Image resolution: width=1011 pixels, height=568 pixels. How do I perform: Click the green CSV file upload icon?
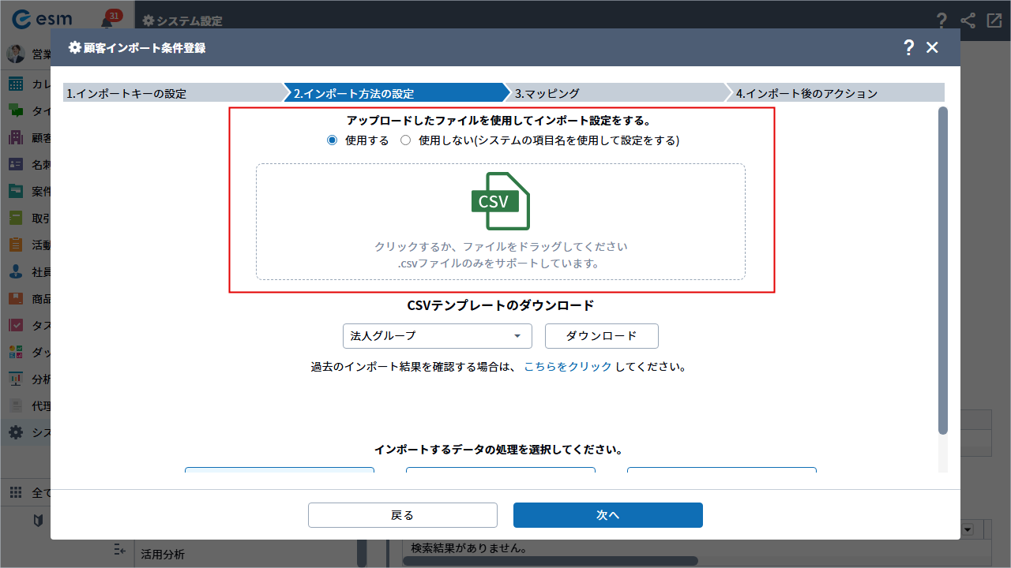500,201
